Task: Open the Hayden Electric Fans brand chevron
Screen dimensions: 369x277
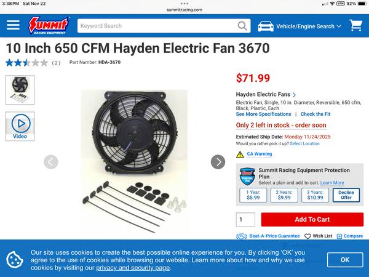Action: (294, 95)
